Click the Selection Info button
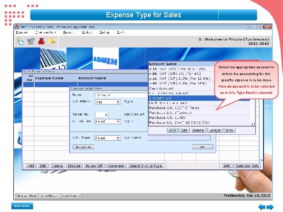Viewport: 283px width, 212px height. pos(248,166)
